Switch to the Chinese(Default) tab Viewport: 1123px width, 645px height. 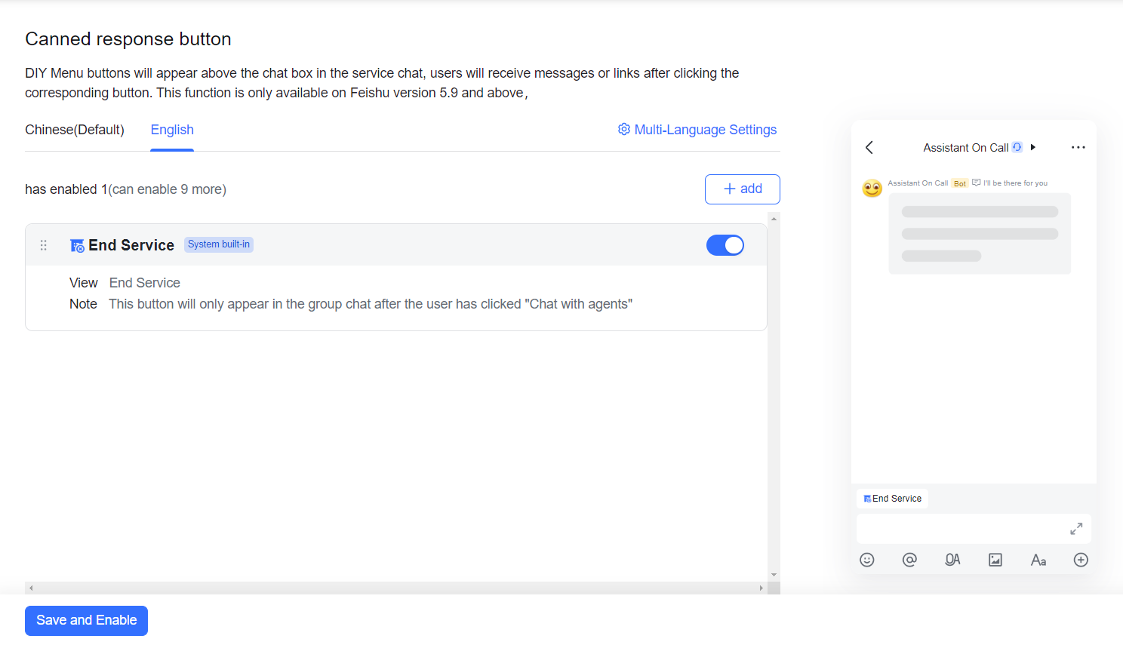75,130
